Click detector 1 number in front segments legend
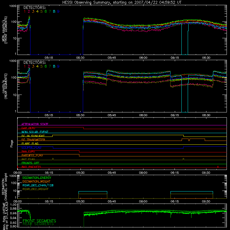This screenshot has height=230, width=230. (25, 11)
